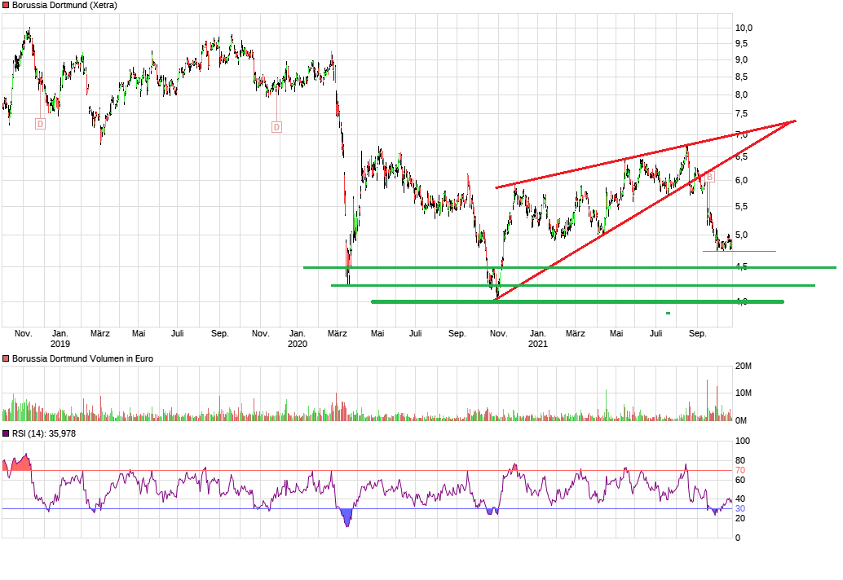This screenshot has width=843, height=580.
Task: Click the volume legend square icon
Action: pos(7,358)
